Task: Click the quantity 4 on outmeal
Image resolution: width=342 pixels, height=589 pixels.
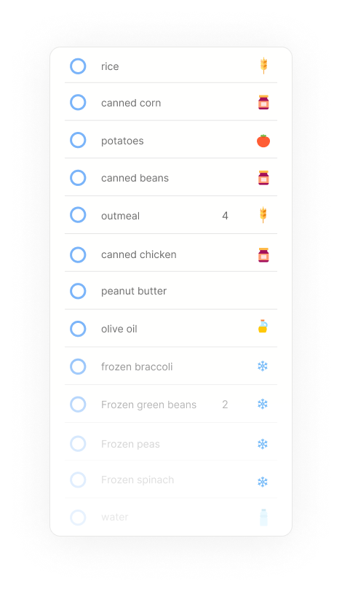Action: (x=225, y=216)
